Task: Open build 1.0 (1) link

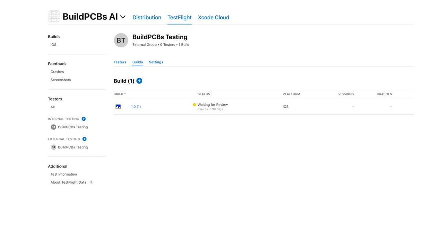Action: point(136,107)
